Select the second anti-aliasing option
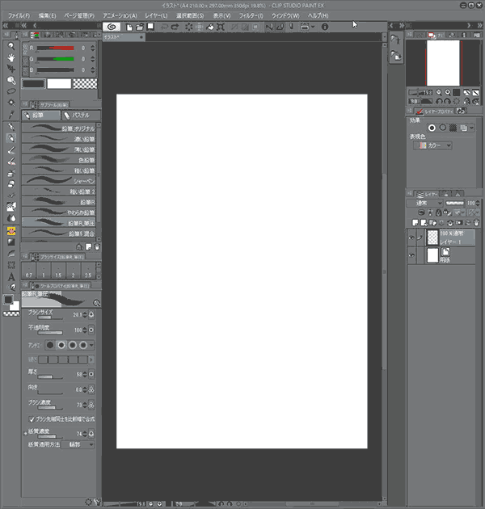Viewport: 485px width, 509px height. click(61, 345)
